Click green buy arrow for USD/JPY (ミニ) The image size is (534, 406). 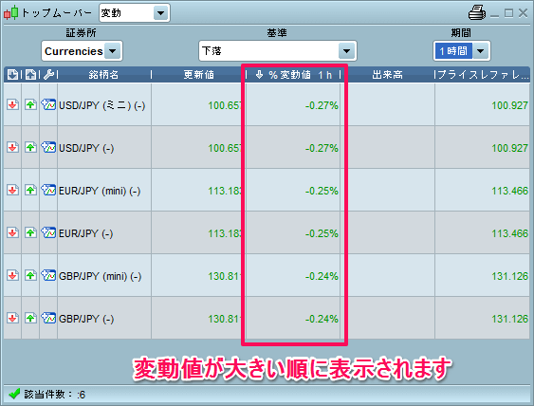(x=30, y=104)
